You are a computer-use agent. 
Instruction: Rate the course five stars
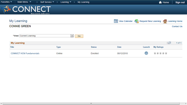click(166, 53)
